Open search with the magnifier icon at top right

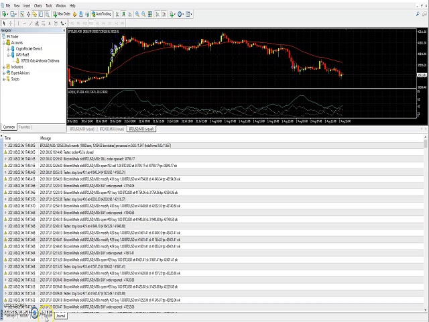click(x=418, y=14)
